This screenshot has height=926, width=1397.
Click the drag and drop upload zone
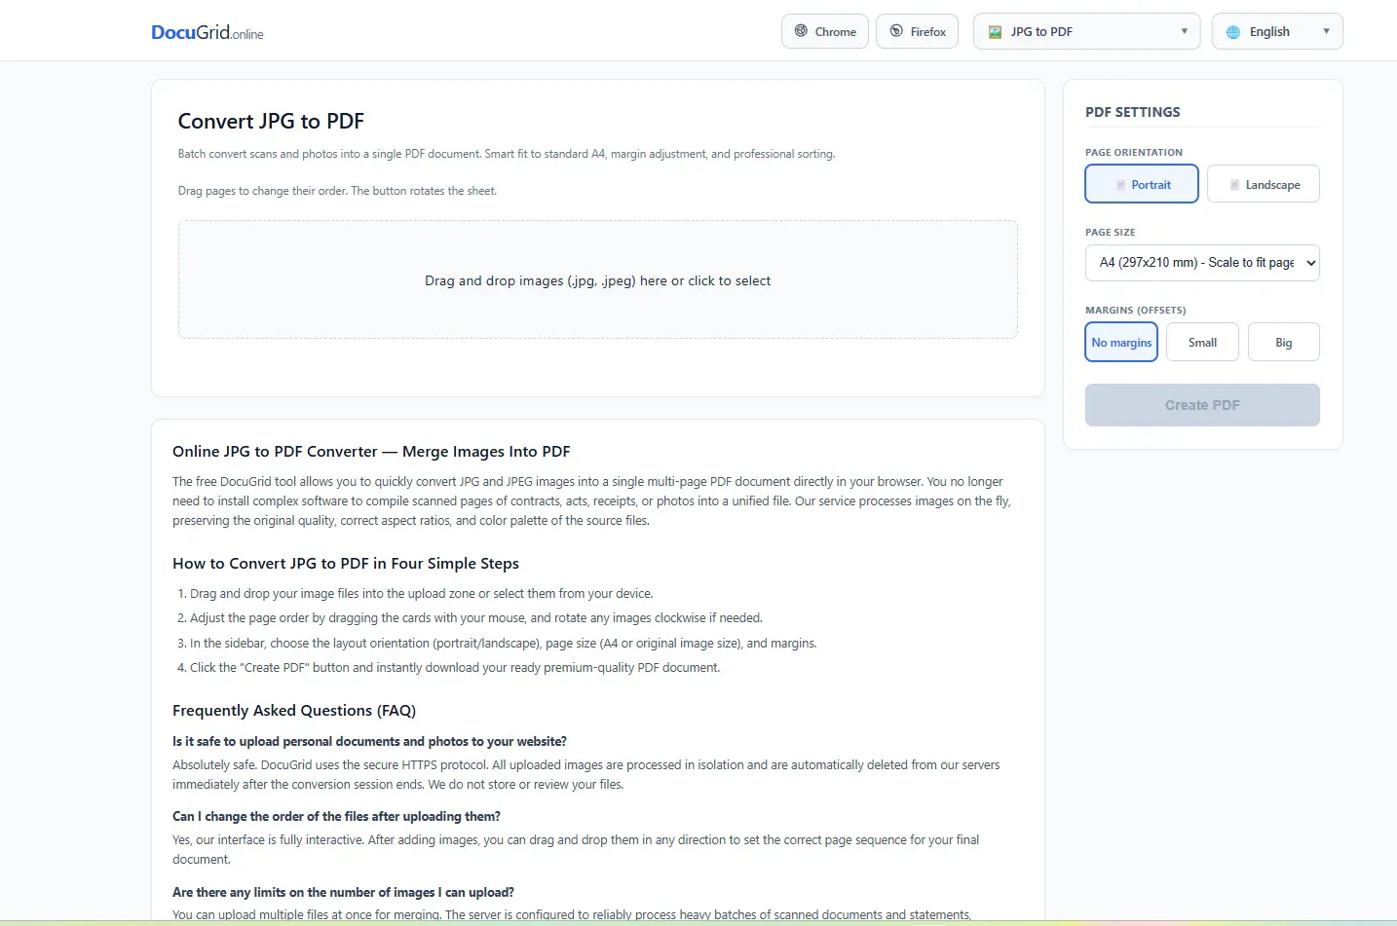(x=597, y=279)
